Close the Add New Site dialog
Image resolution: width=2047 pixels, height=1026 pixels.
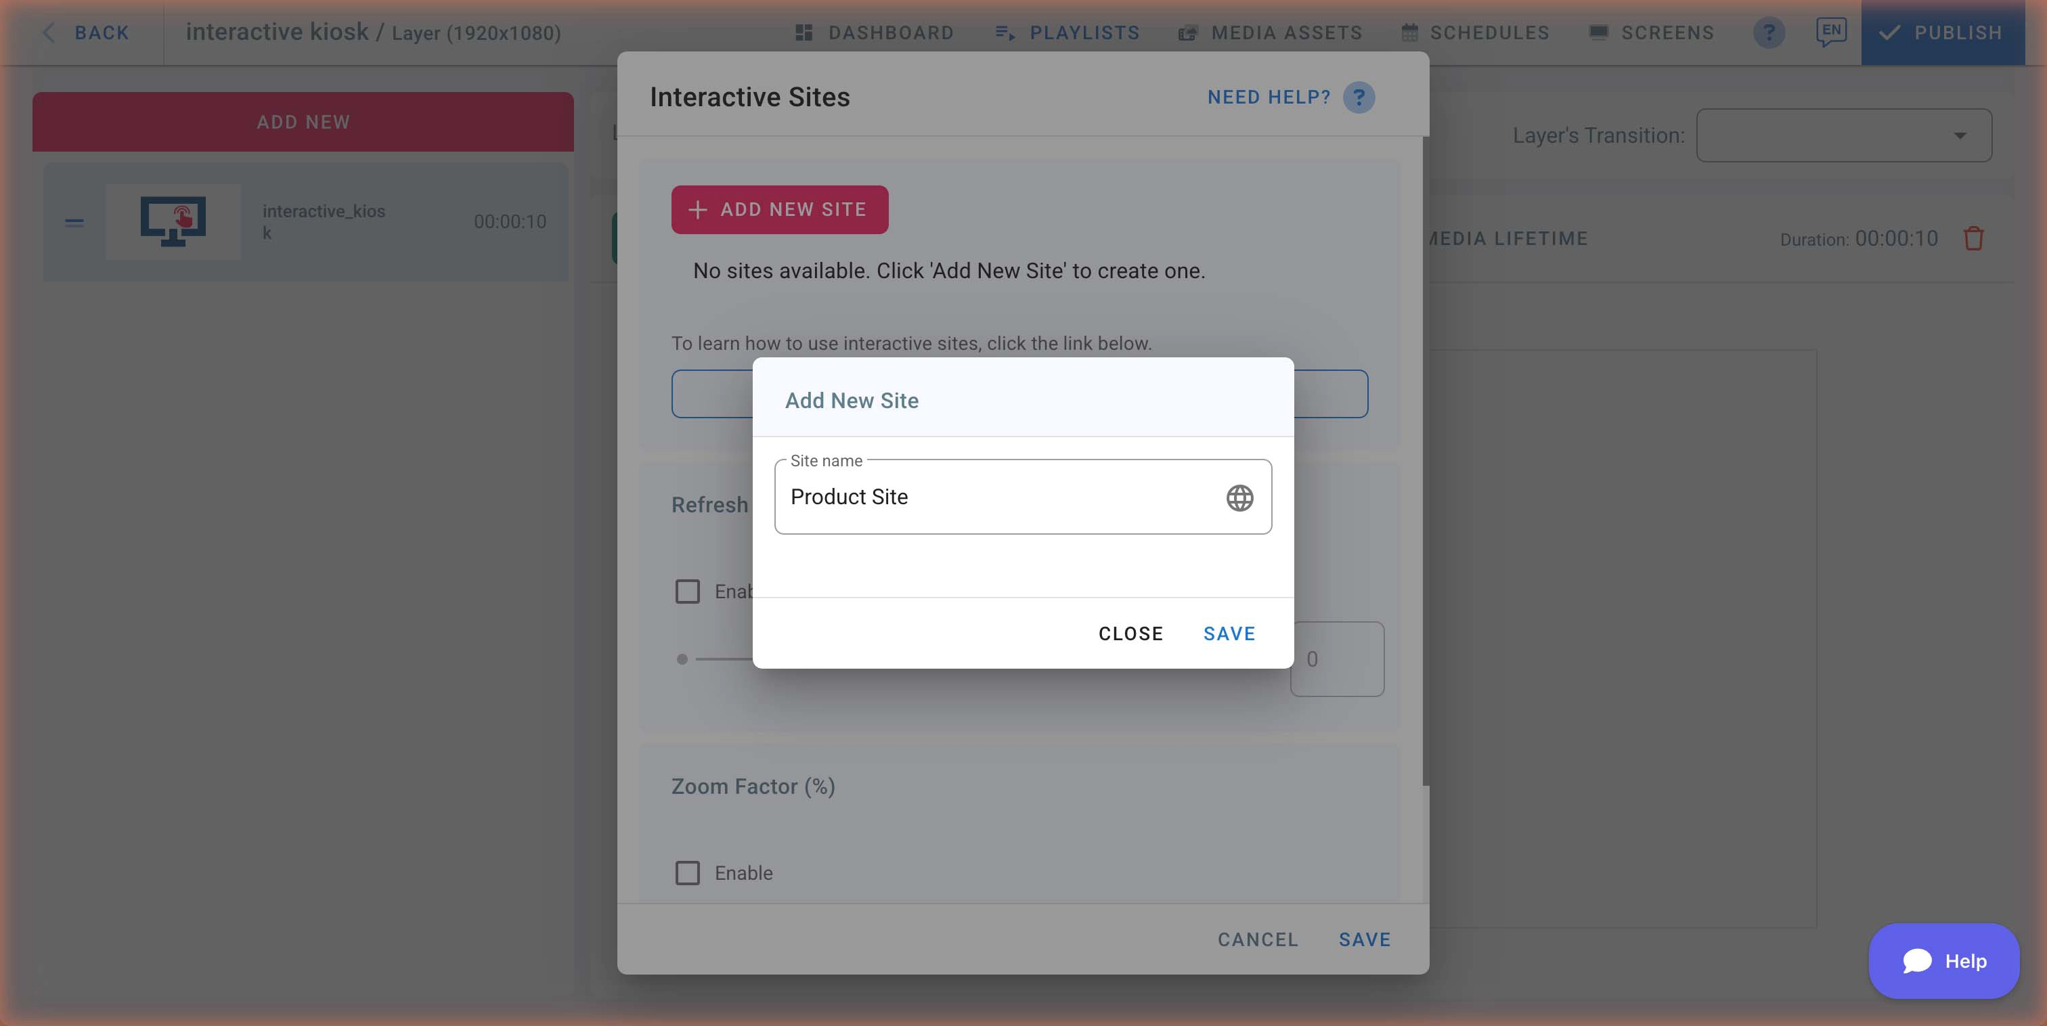(1130, 633)
